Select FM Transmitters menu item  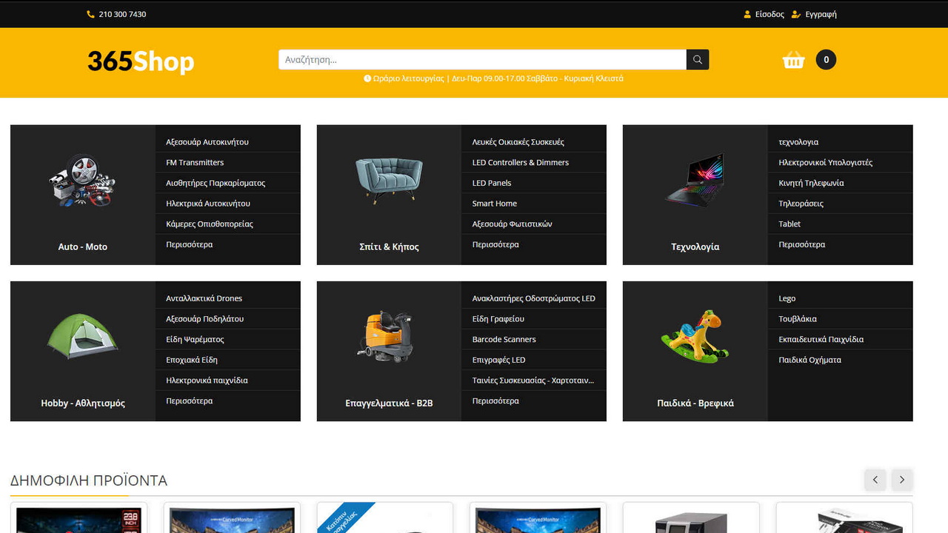pos(195,162)
